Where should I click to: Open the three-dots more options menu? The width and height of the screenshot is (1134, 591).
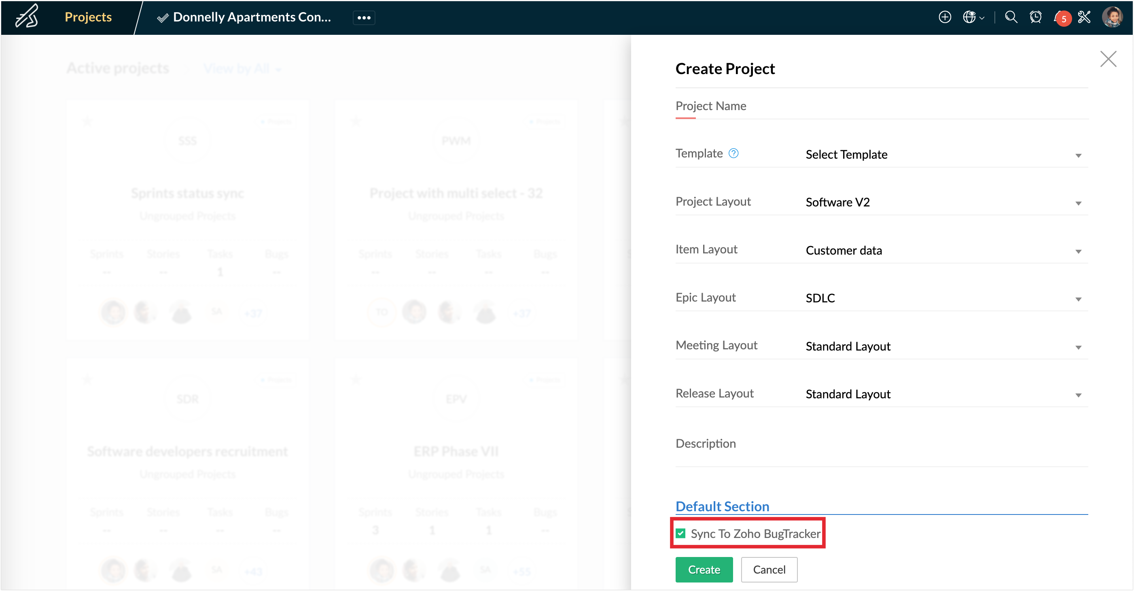(364, 18)
